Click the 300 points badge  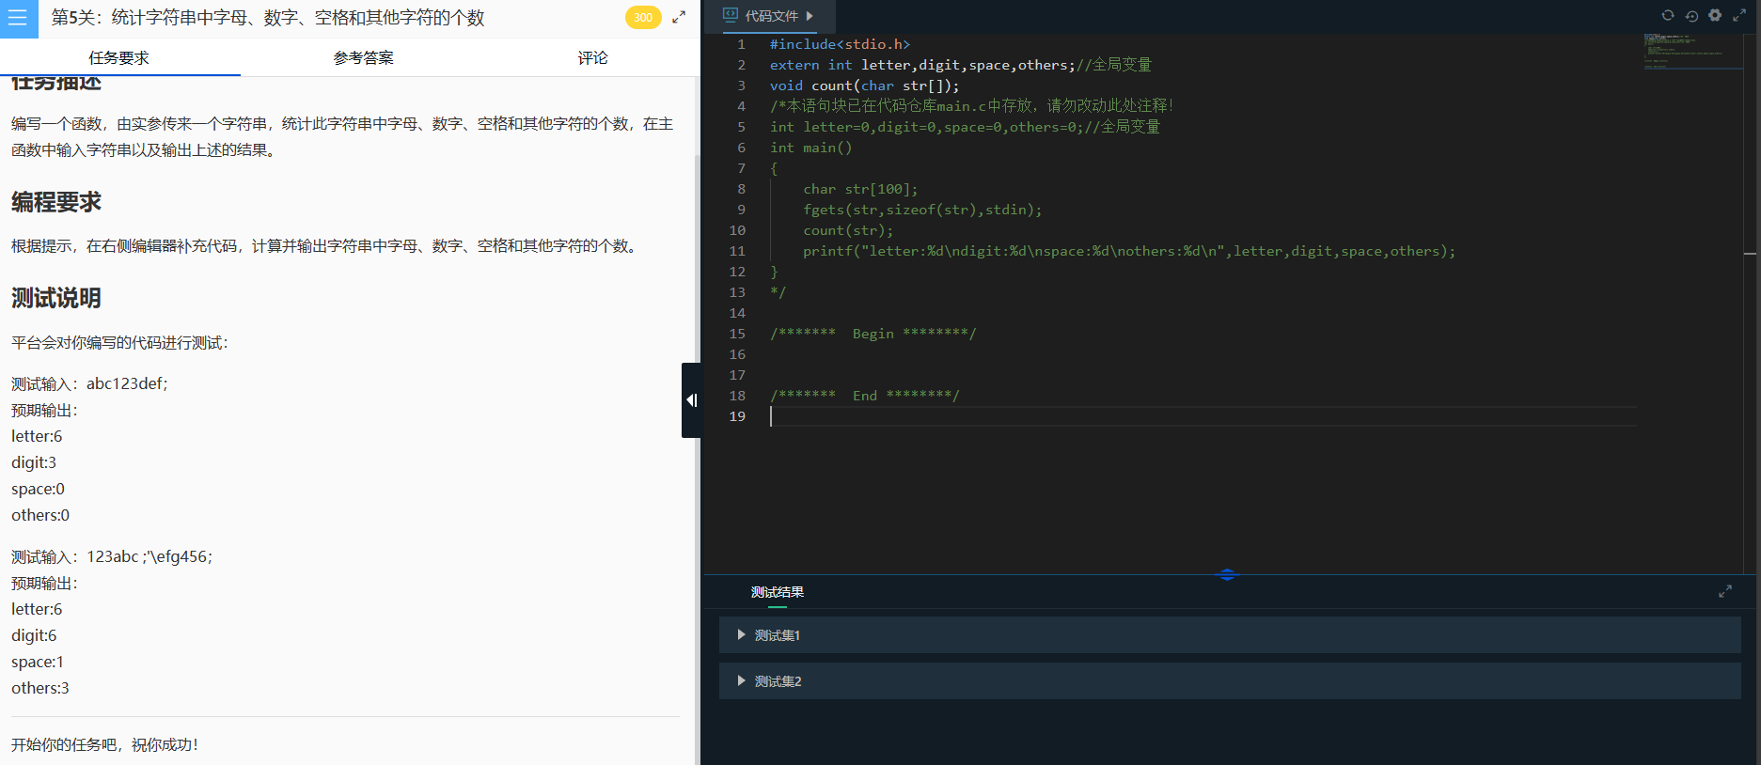(642, 17)
